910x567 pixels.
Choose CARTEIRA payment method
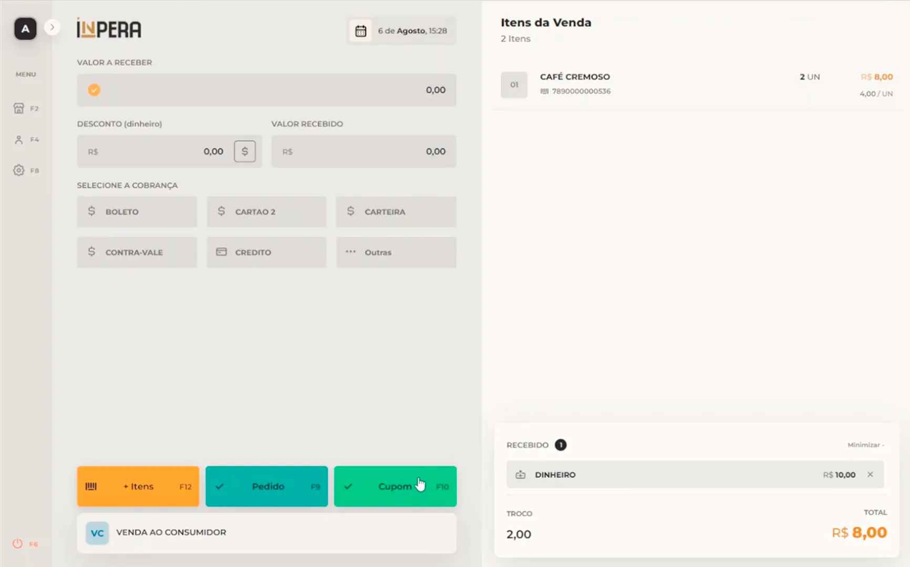(396, 212)
